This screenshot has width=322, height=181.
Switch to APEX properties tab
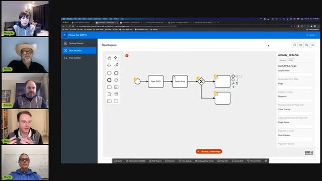click(291, 60)
